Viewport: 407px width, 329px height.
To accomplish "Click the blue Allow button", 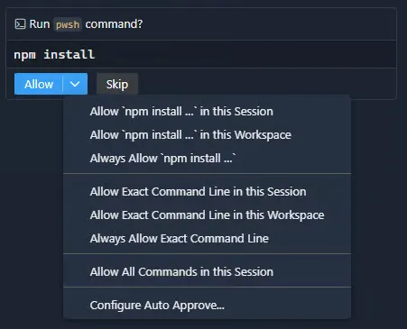I will pos(39,84).
